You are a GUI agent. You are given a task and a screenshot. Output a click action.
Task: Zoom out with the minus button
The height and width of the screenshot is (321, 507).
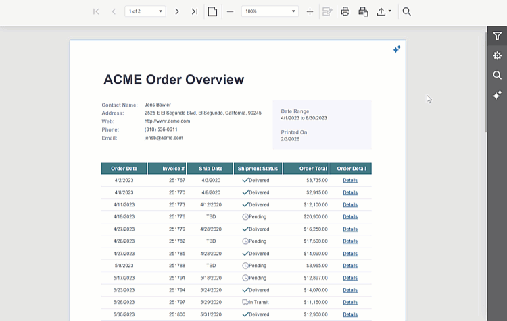click(231, 11)
